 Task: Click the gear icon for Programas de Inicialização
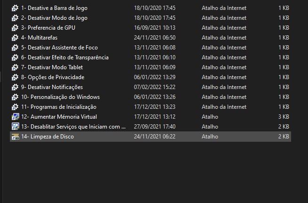pyautogui.click(x=15, y=107)
